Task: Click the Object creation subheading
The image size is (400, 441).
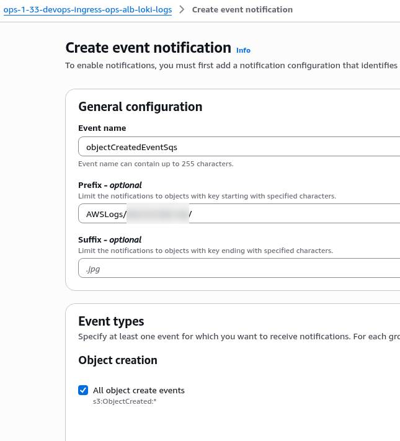Action: click(x=118, y=360)
